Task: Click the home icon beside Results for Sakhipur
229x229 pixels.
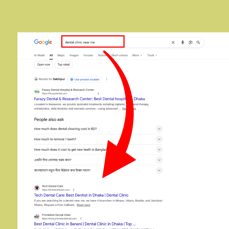Action: coord(36,79)
